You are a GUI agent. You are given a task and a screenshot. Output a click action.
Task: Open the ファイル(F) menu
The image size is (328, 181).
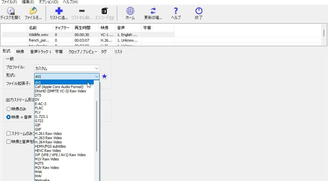[9, 2]
